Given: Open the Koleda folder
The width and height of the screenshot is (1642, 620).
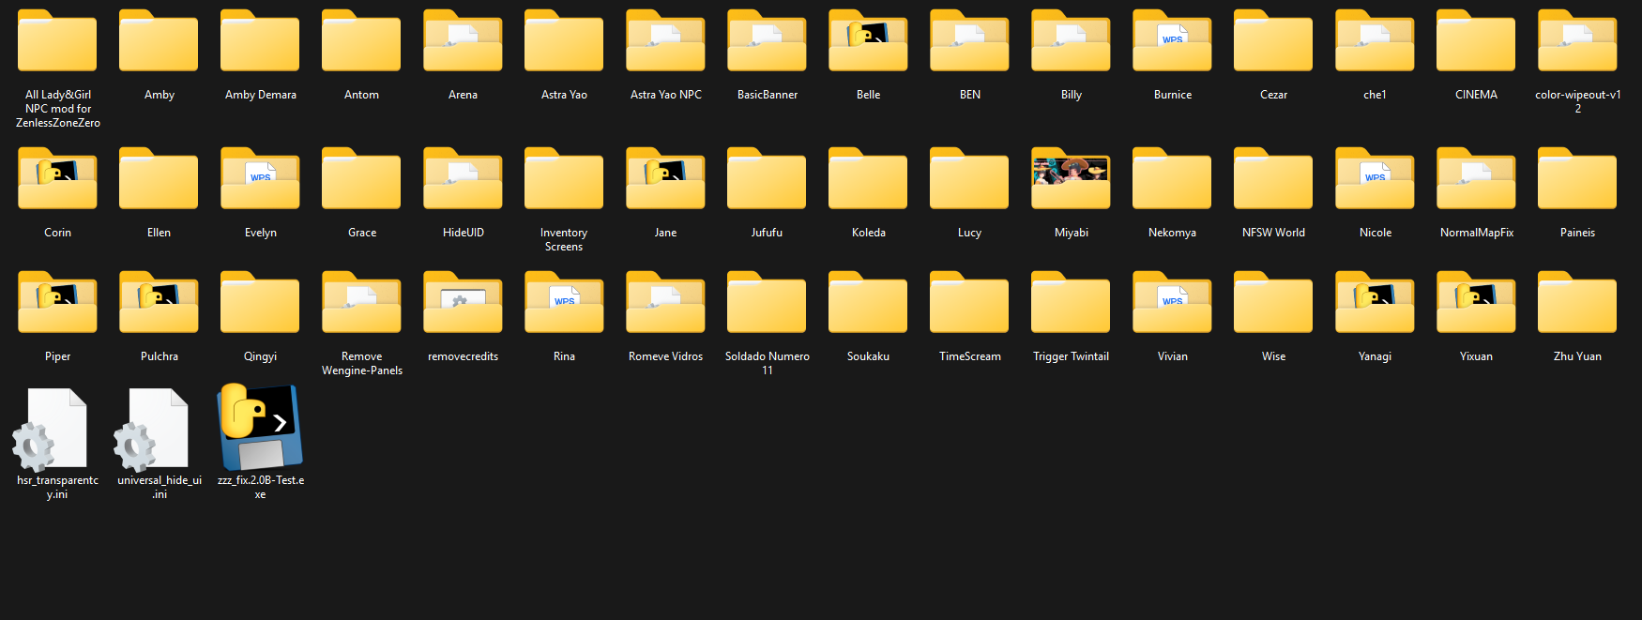Looking at the screenshot, I should click(868, 179).
